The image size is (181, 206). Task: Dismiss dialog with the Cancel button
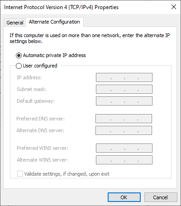tap(161, 197)
